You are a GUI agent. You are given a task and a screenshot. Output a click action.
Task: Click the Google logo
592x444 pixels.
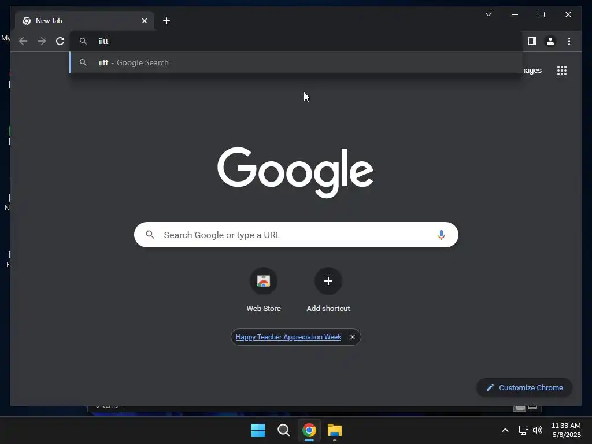click(295, 172)
